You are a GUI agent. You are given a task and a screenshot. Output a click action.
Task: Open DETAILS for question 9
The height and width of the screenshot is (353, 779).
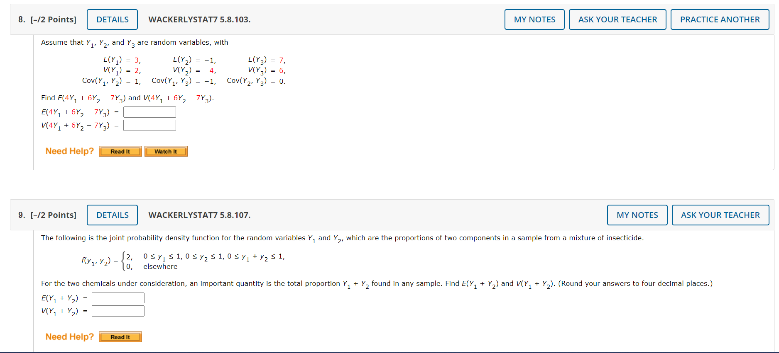[112, 215]
